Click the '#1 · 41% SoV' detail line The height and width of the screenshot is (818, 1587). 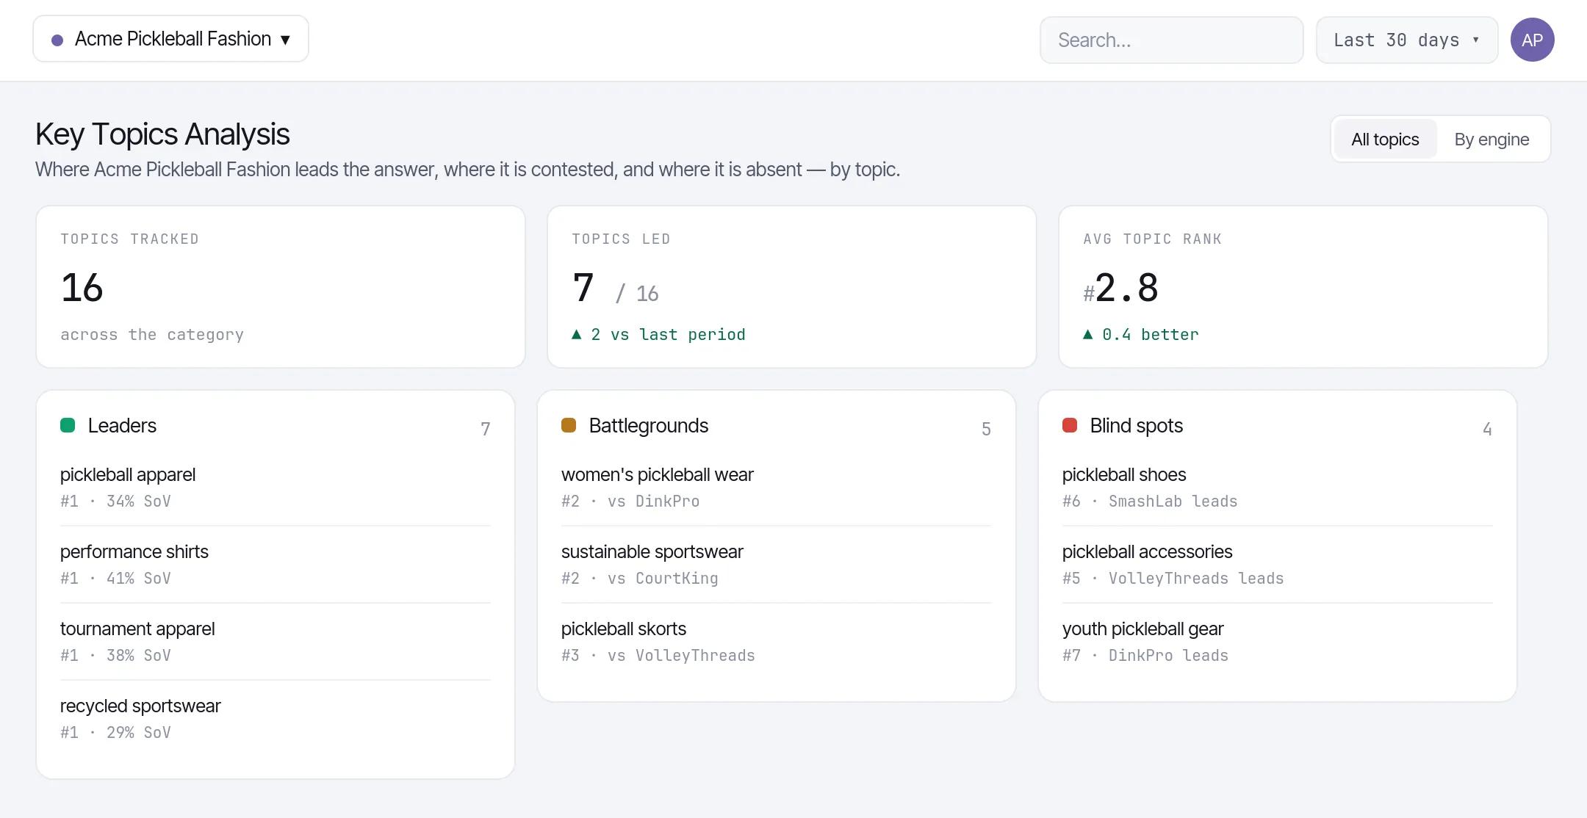pyautogui.click(x=115, y=579)
